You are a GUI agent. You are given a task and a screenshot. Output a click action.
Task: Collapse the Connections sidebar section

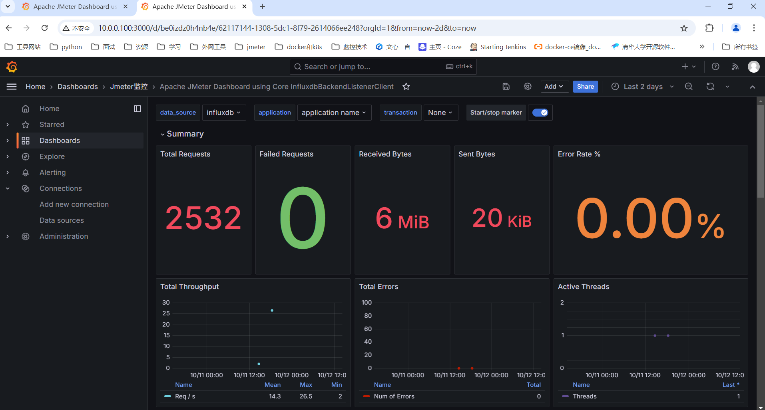[x=8, y=188]
